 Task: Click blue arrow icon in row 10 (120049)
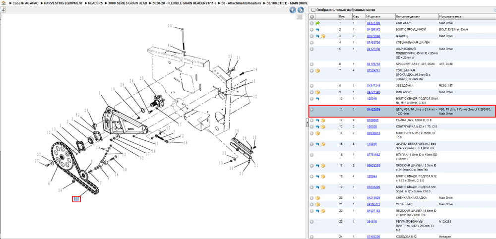click(x=317, y=99)
